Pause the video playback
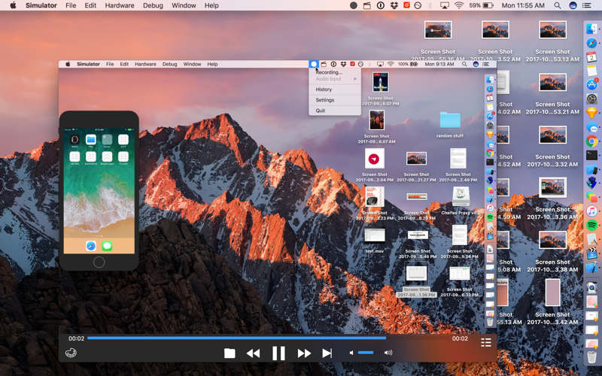 pyautogui.click(x=278, y=353)
